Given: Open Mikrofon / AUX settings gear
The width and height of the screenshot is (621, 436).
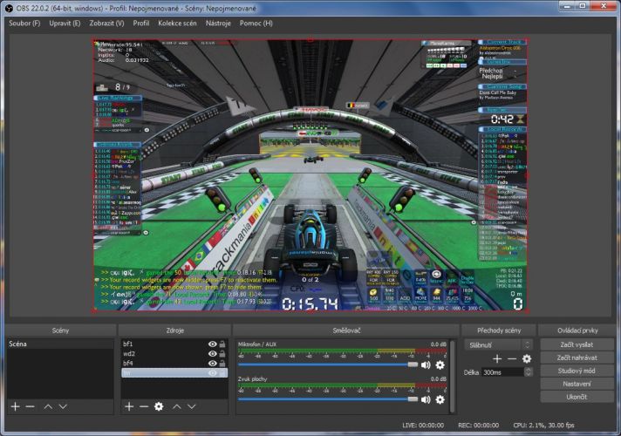Looking at the screenshot, I should point(440,364).
